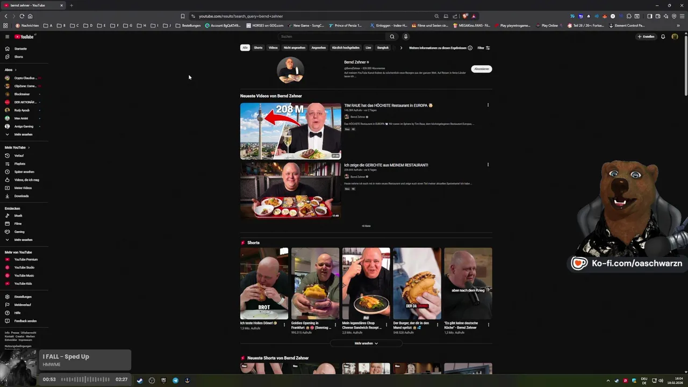Open the YouTube hamburger guide menu
This screenshot has width=688, height=387.
(x=7, y=37)
